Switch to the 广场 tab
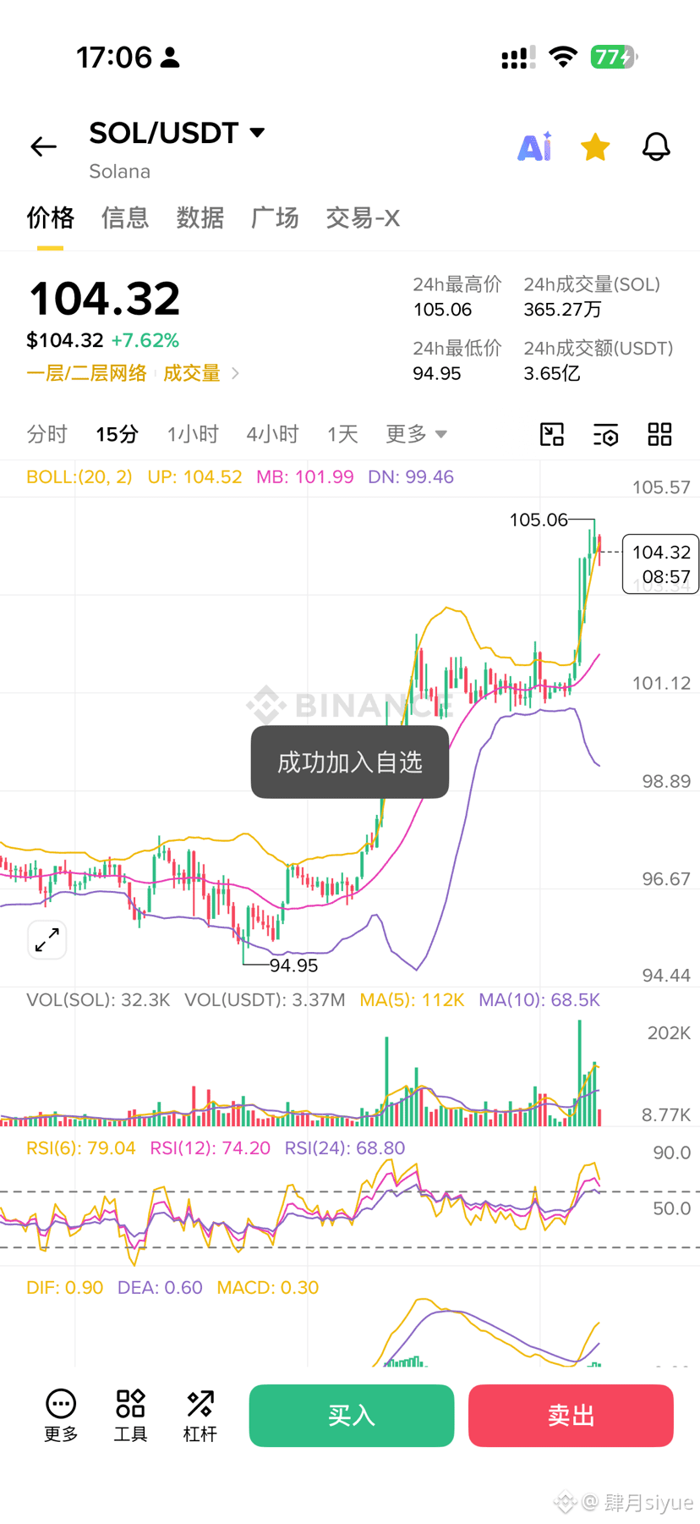Viewport: 700px width, 1524px height. (275, 217)
